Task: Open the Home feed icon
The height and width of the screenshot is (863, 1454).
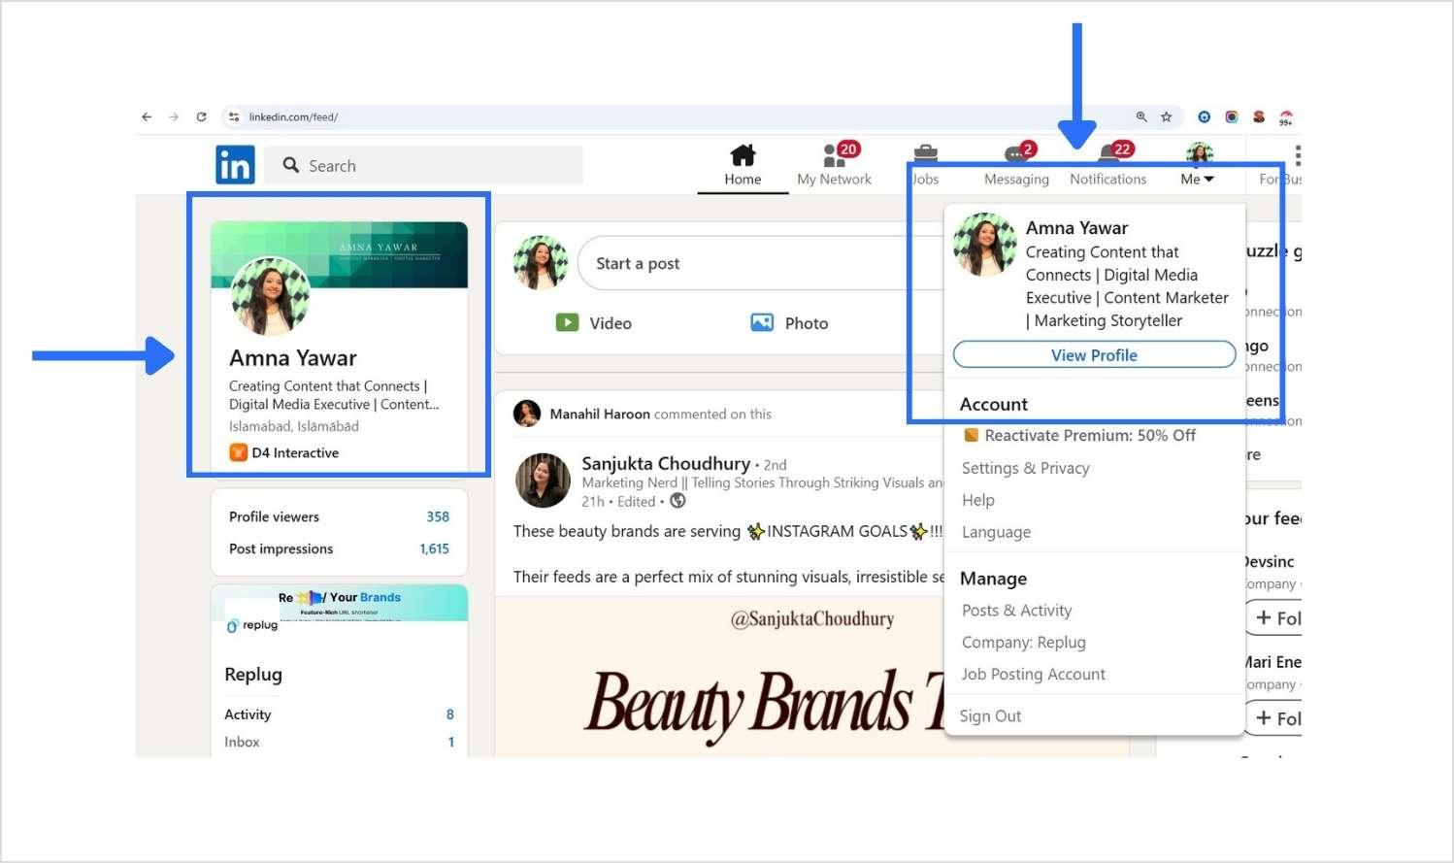Action: point(743,156)
